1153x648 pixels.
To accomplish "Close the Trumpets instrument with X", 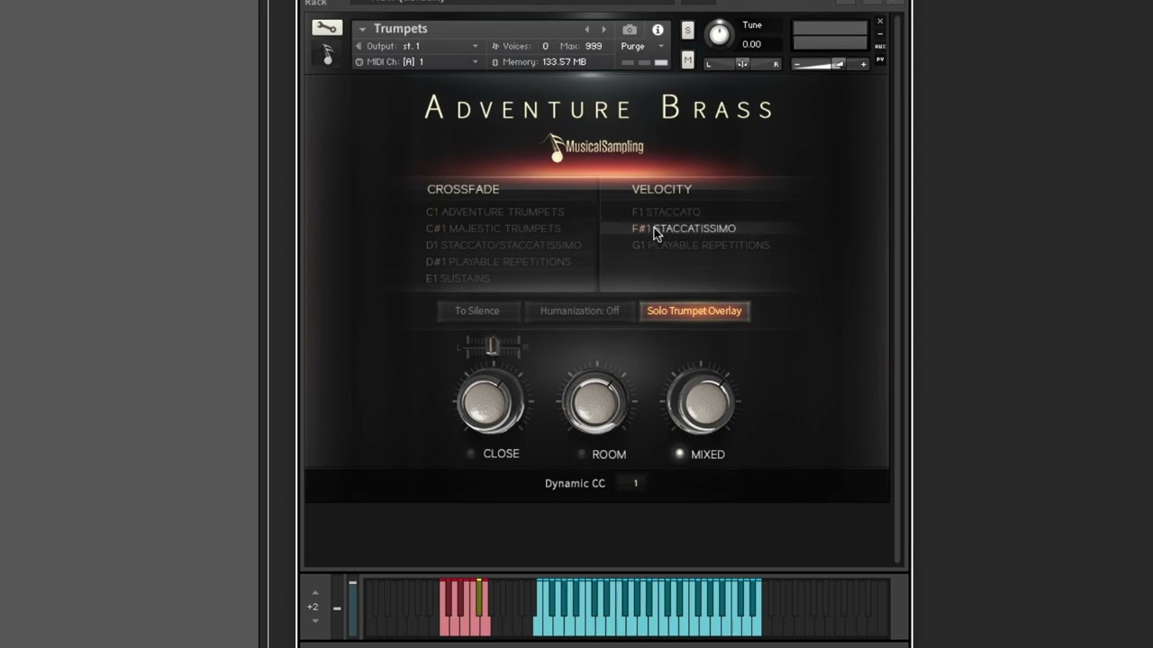I will (880, 22).
